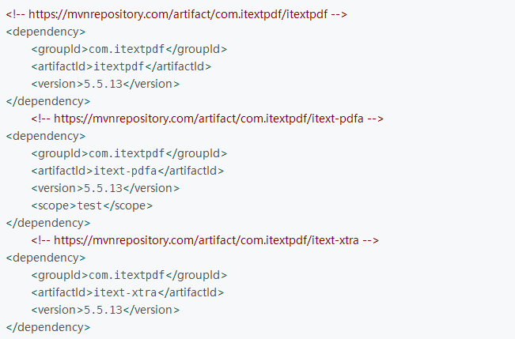Click the artifactId line reading itextpdf

click(x=121, y=66)
